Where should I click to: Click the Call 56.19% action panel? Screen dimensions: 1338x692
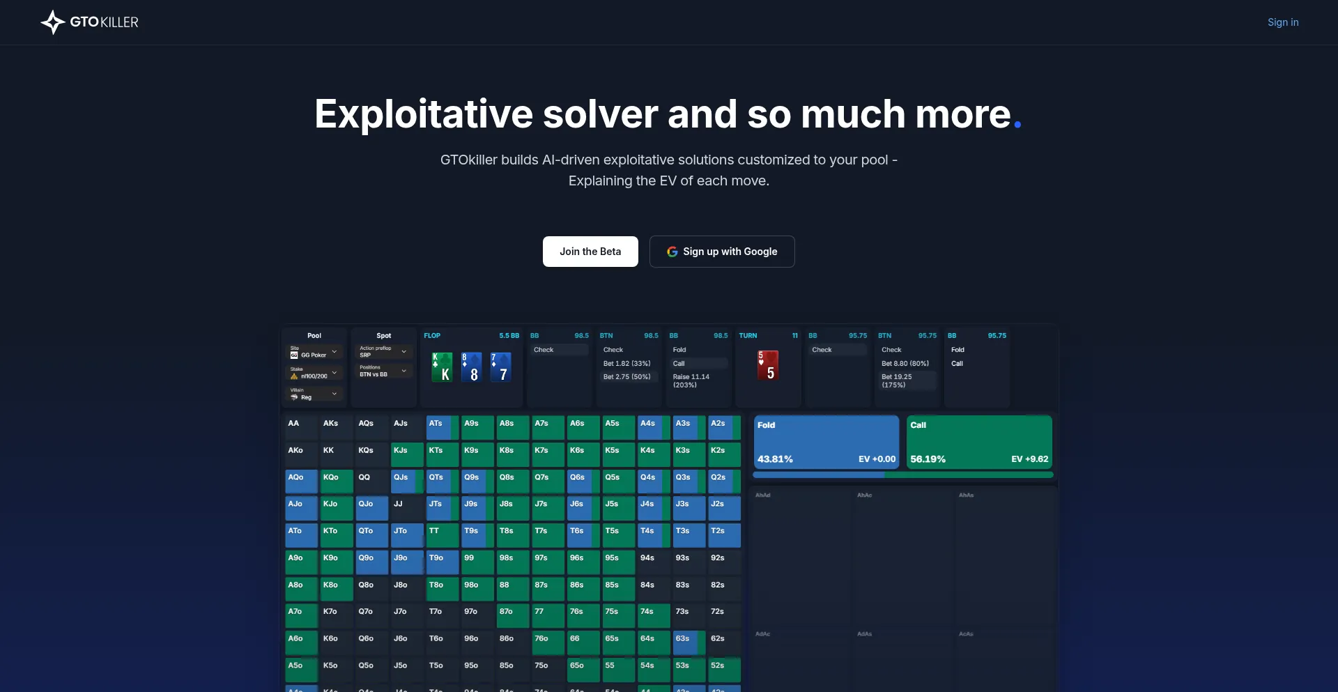tap(978, 442)
